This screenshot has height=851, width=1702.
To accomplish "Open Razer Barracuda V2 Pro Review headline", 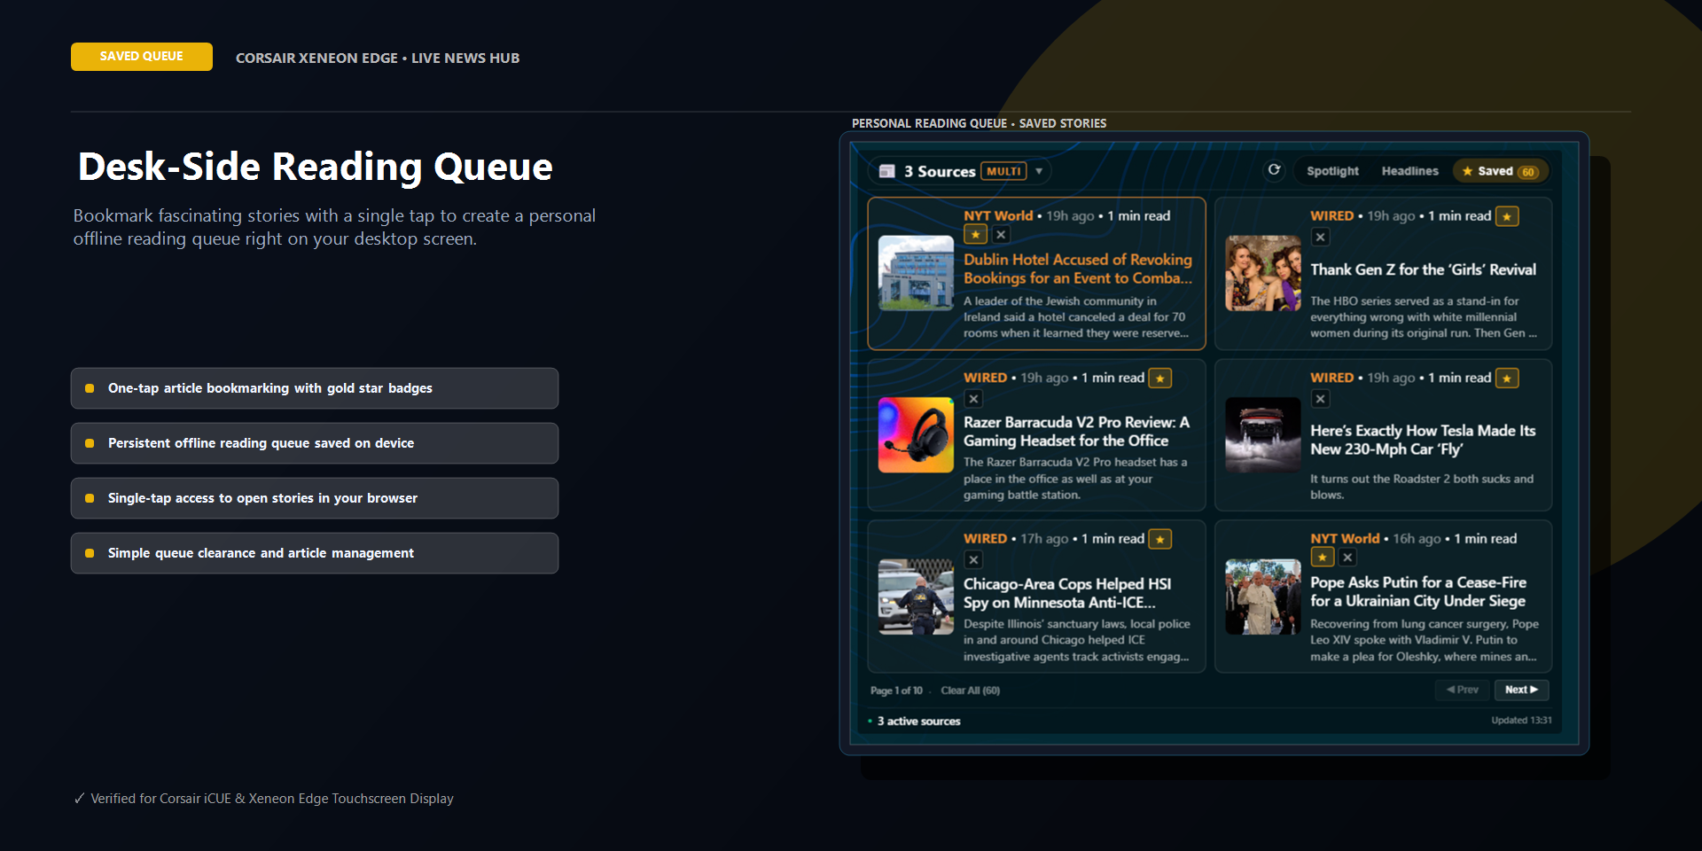I will [x=1076, y=432].
